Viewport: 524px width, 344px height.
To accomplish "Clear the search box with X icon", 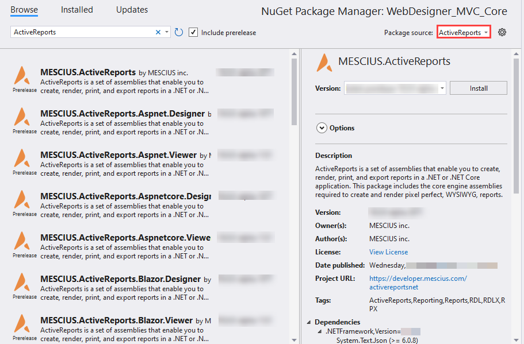I will 158,32.
